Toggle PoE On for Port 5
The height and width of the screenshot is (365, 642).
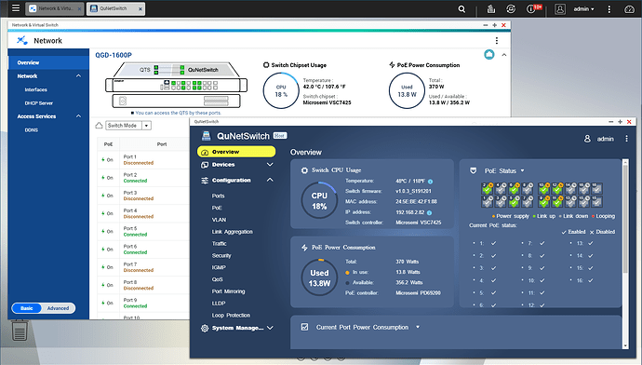click(108, 232)
